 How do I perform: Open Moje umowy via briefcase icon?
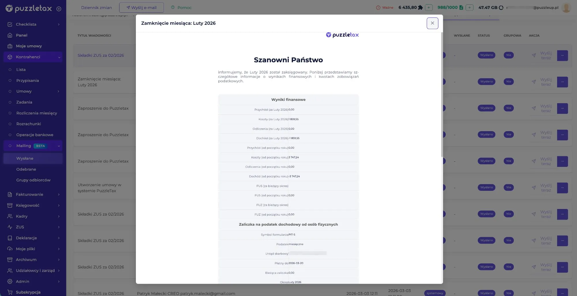[10, 46]
